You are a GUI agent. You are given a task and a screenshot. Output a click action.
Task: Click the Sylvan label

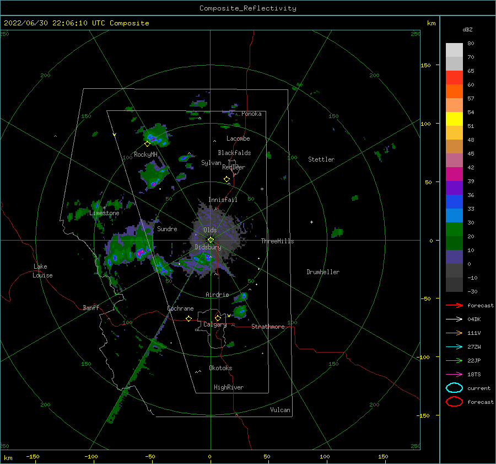pyautogui.click(x=211, y=163)
